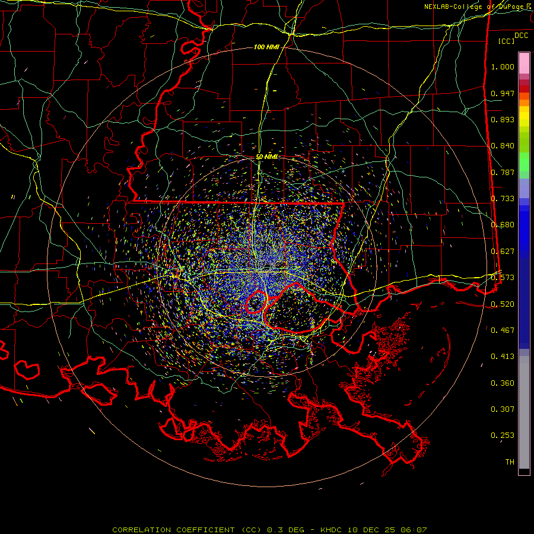Click the 0.360 legend value
Image resolution: width=534 pixels, height=534 pixels.
pyautogui.click(x=503, y=383)
